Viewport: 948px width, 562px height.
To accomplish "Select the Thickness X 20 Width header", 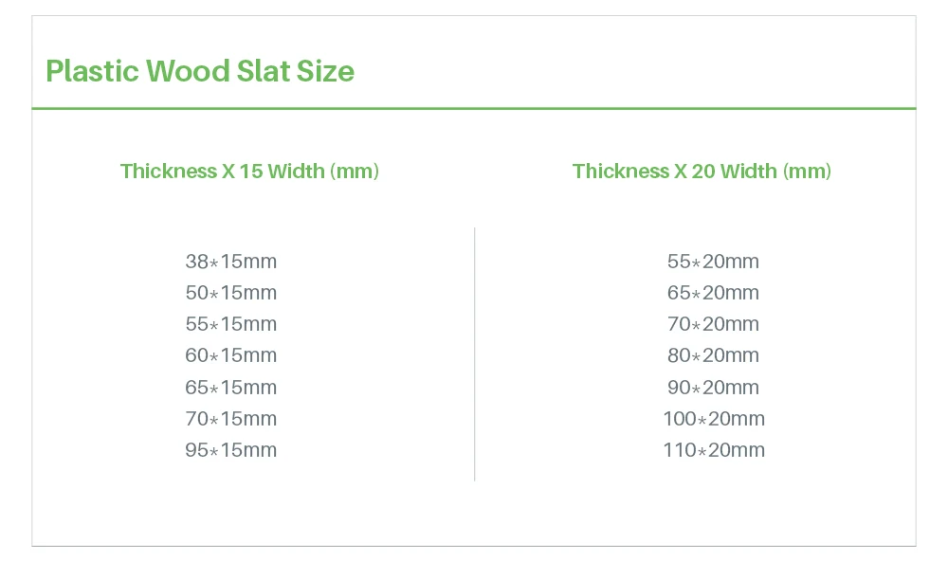I will tap(702, 172).
